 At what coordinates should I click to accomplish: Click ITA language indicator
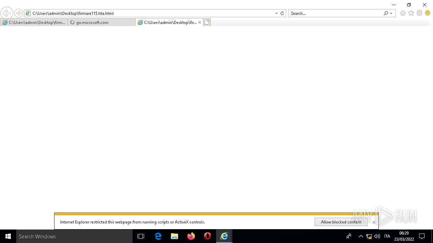point(387,236)
